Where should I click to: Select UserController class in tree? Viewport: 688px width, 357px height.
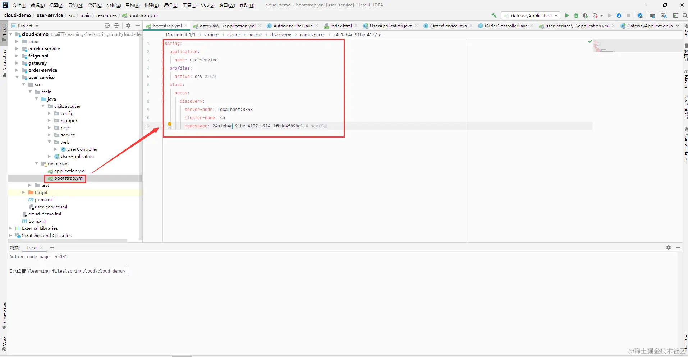(82, 149)
